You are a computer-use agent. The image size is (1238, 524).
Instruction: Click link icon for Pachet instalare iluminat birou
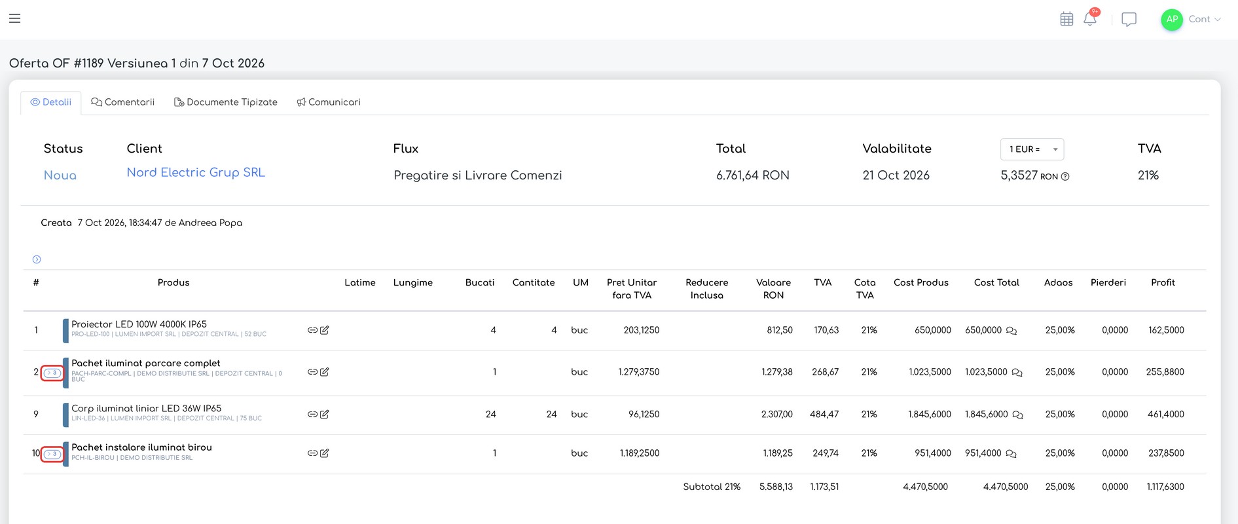coord(312,453)
